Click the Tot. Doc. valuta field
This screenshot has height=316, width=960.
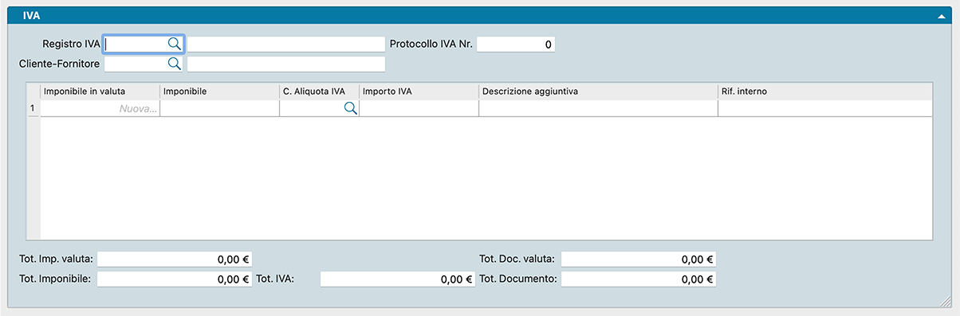point(639,259)
